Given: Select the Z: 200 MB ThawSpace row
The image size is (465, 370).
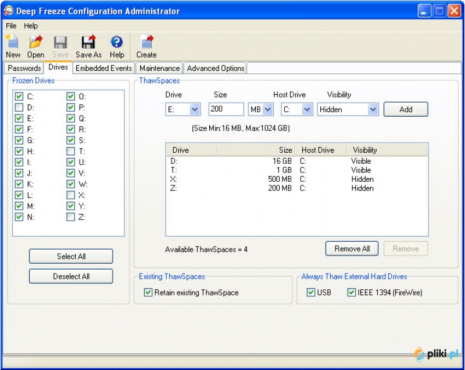Looking at the screenshot, I should pyautogui.click(x=296, y=188).
